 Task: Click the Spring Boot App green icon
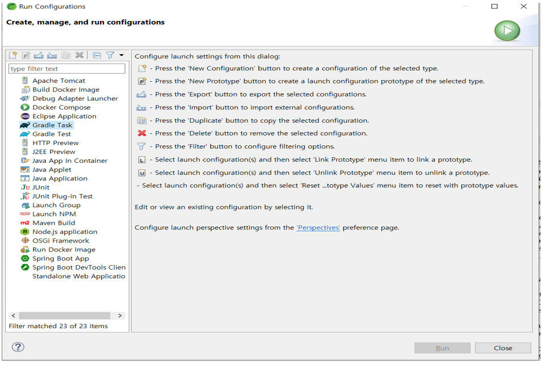coord(25,258)
